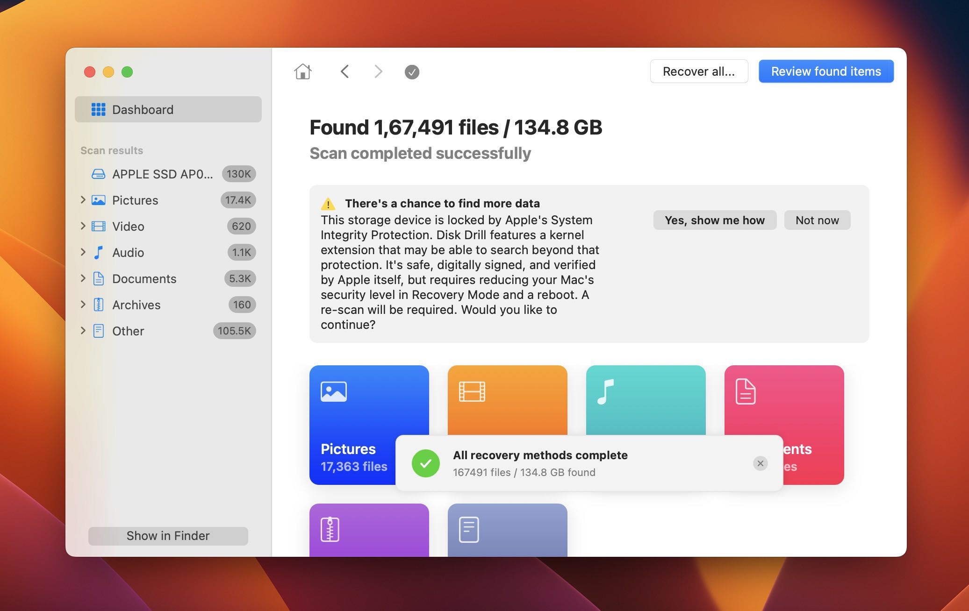Image resolution: width=969 pixels, height=611 pixels.
Task: Click the back navigation arrow
Action: pos(345,71)
